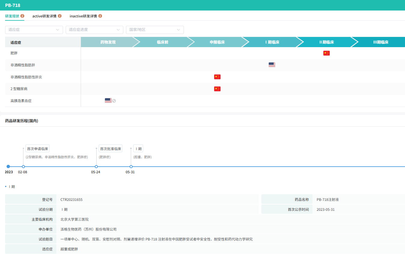The image size is (405, 254).
Task: Expand the 适应症进度 dropdown
Action: (x=94, y=30)
